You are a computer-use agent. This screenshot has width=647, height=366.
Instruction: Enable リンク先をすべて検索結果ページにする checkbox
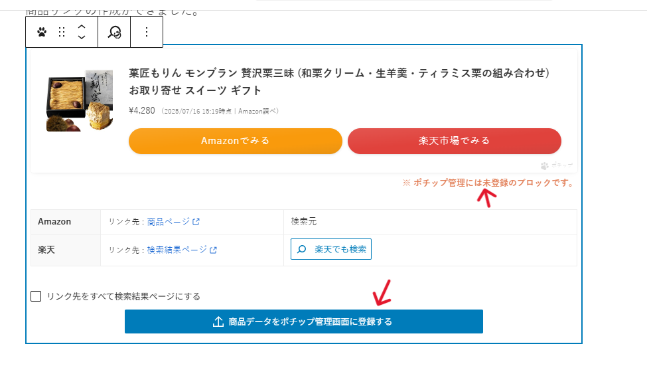tap(36, 296)
